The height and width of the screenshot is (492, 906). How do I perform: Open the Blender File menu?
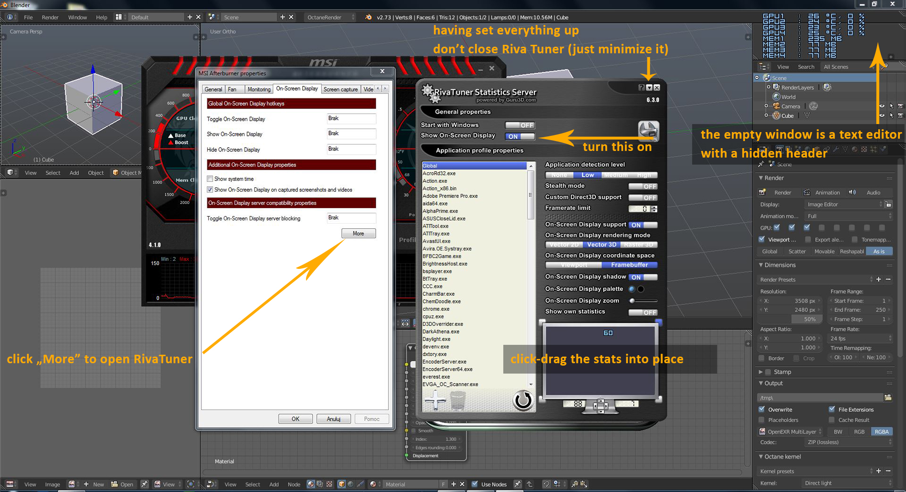28,17
